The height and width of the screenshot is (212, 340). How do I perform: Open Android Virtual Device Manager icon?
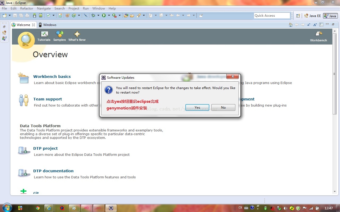40,16
